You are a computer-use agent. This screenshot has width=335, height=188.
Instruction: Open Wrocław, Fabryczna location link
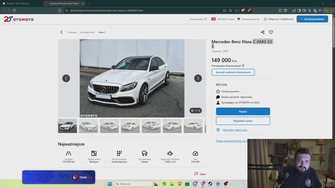tap(235, 130)
